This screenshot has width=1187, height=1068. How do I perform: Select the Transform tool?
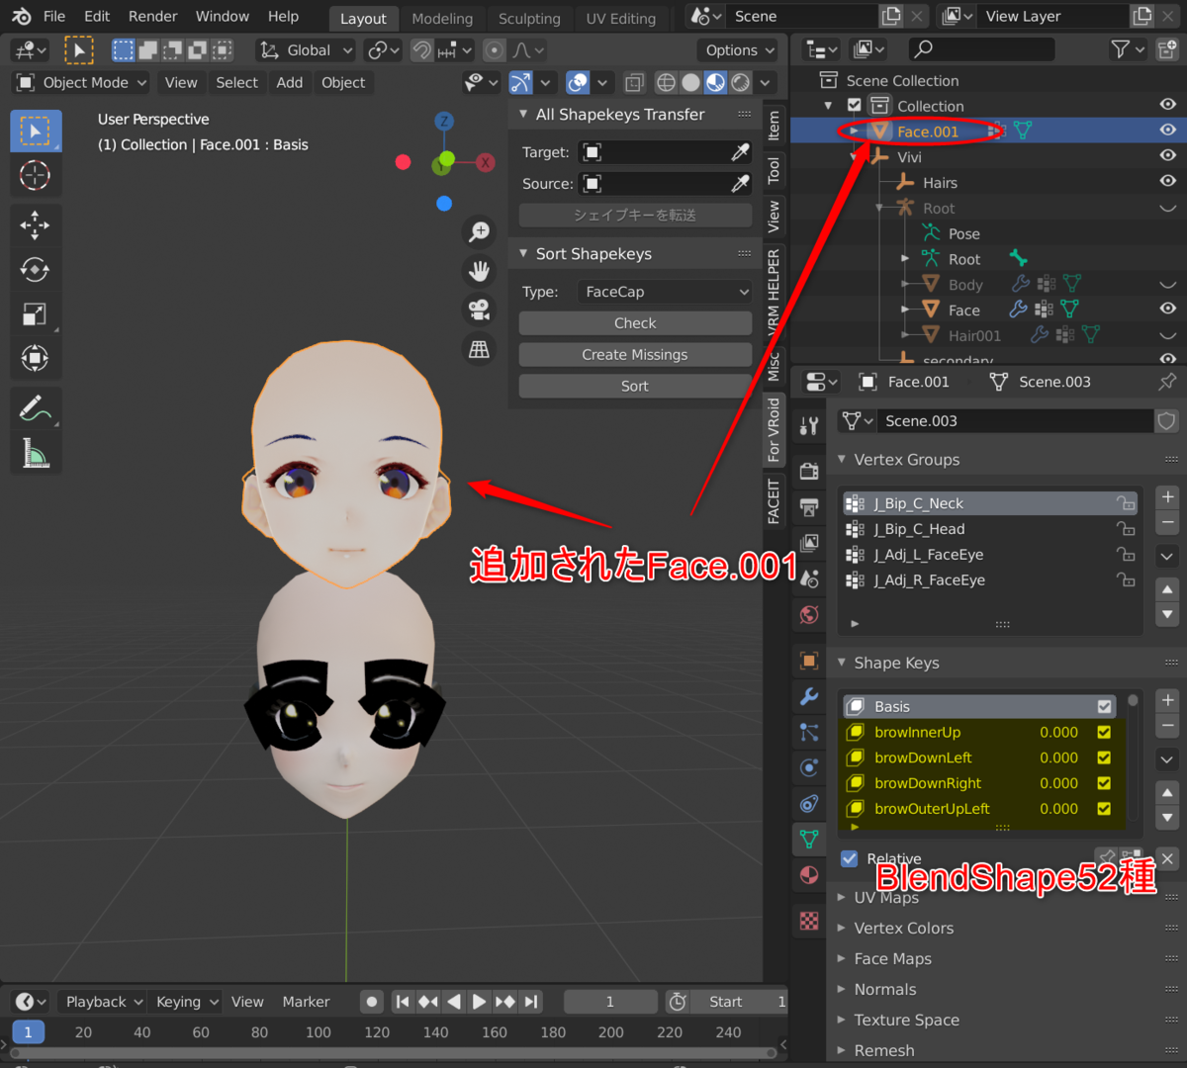click(36, 358)
